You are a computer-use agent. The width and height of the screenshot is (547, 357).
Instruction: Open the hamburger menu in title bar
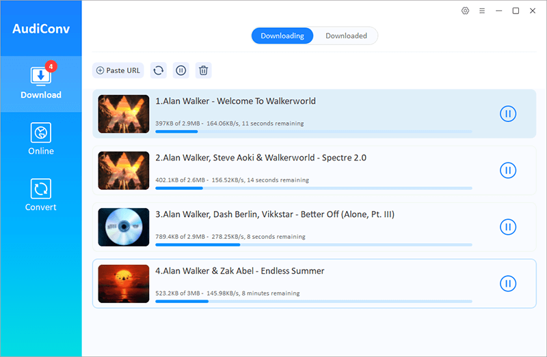482,11
